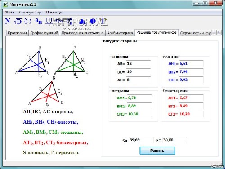
Task: Click the BC side input field
Action: click(139, 71)
